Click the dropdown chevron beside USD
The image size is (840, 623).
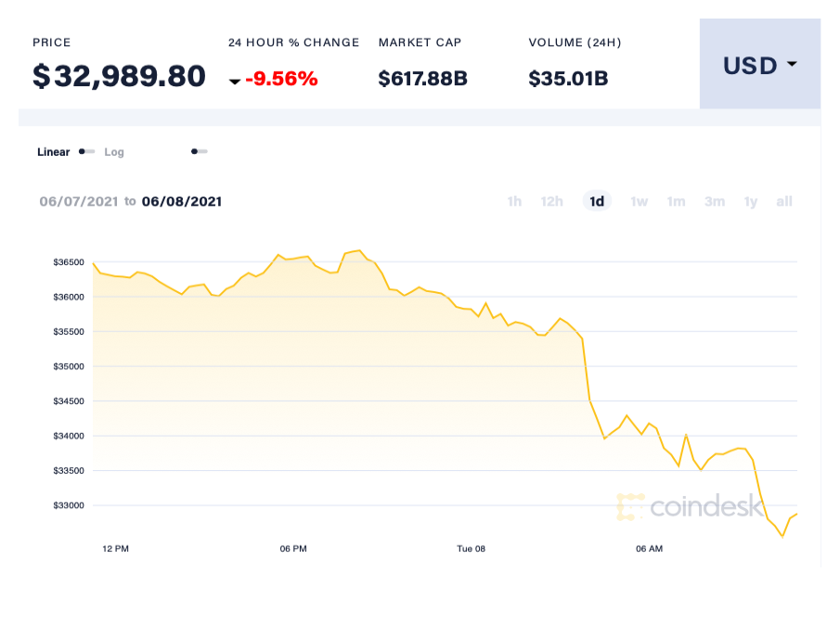coord(791,65)
